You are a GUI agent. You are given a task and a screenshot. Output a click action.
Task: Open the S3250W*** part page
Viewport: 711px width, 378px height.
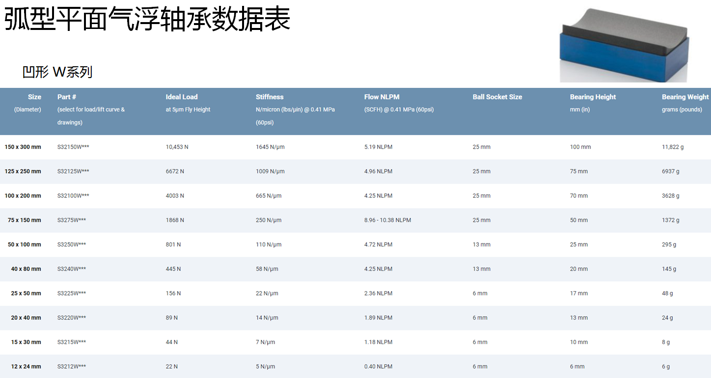click(72, 244)
